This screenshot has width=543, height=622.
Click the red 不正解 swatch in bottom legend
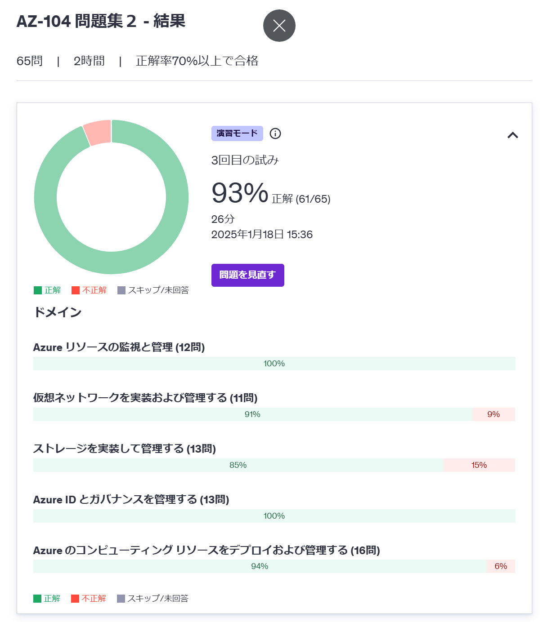[x=75, y=599]
